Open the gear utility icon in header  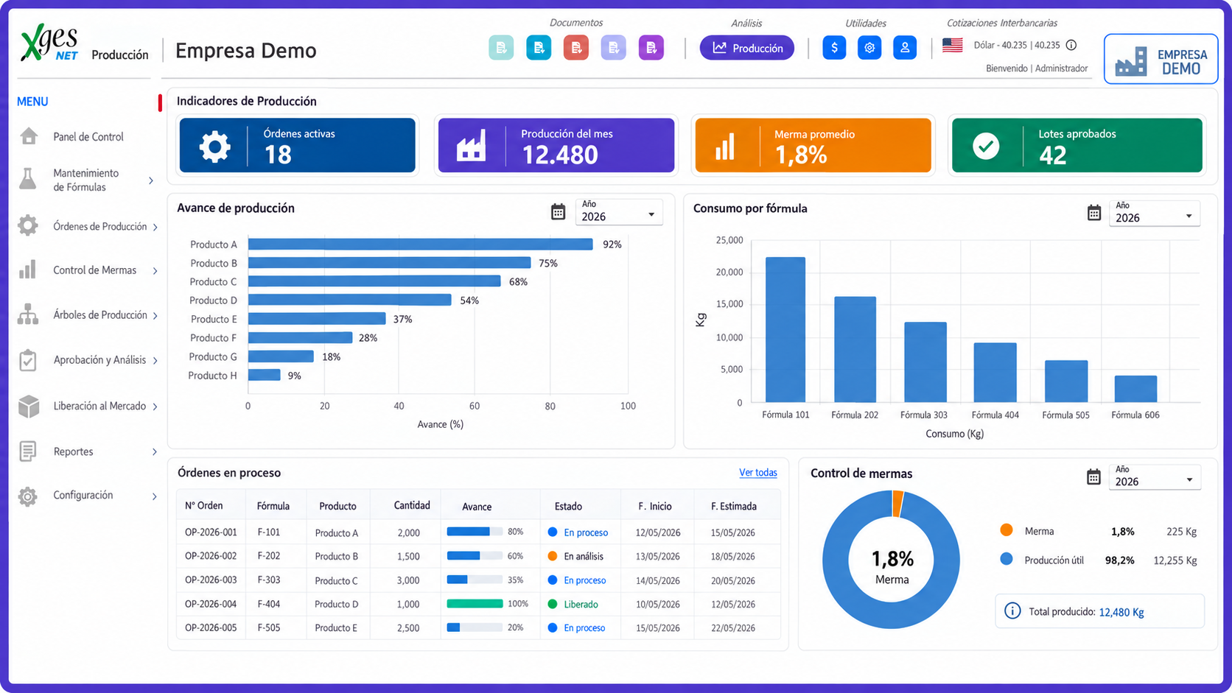tap(869, 48)
